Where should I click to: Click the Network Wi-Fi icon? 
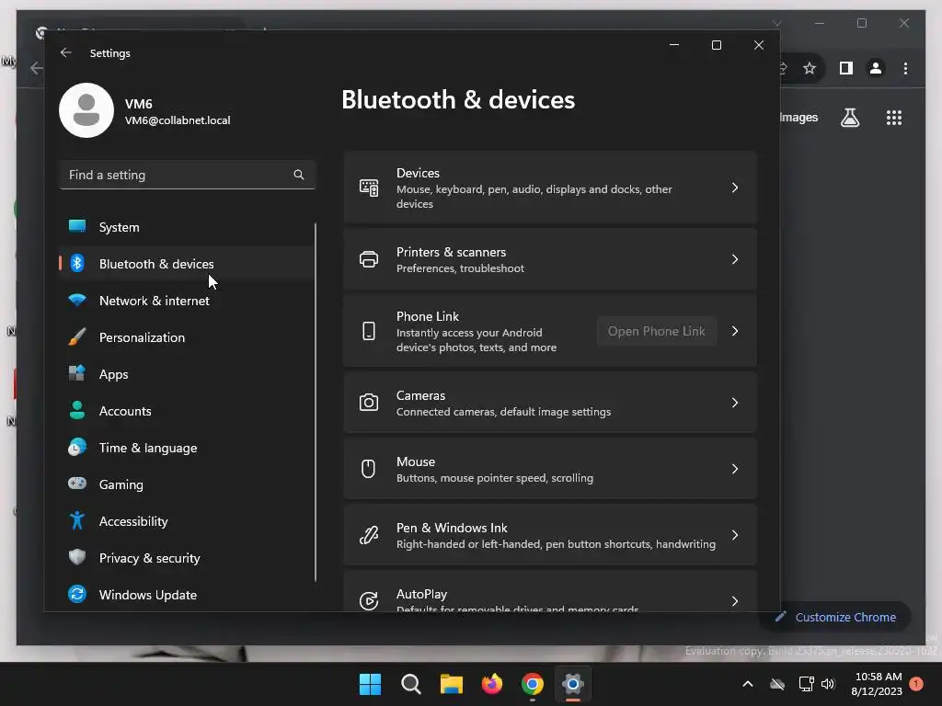77,300
